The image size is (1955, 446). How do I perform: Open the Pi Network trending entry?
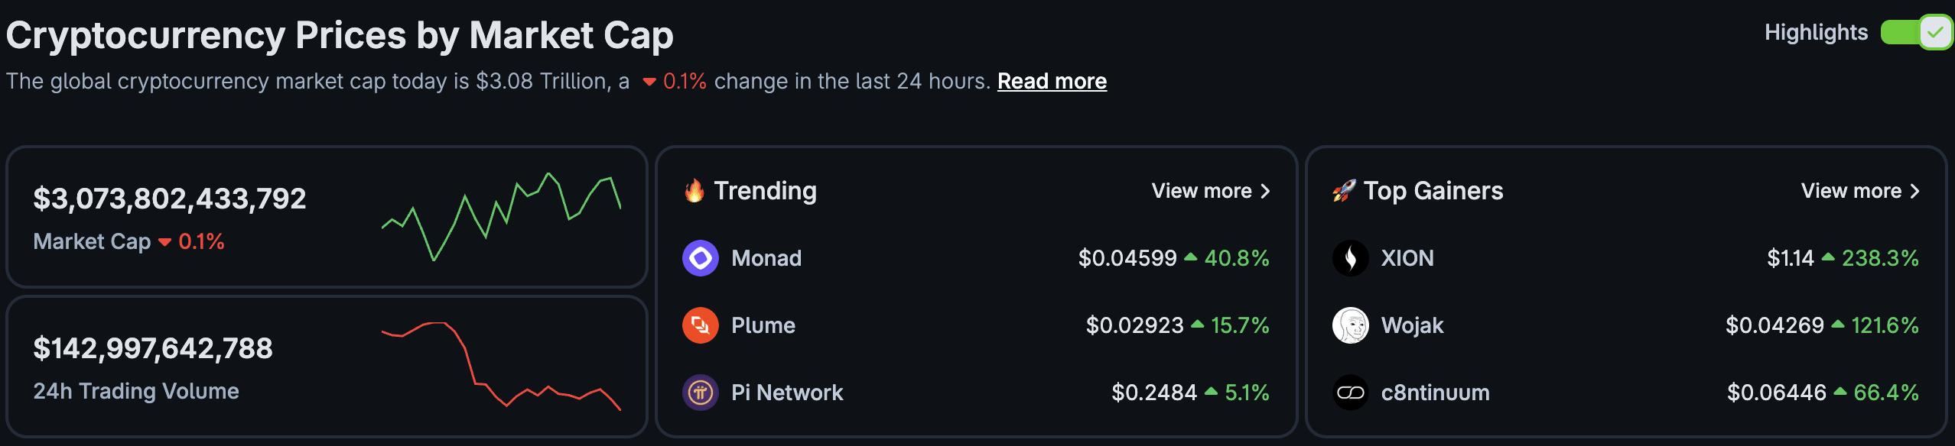787,393
